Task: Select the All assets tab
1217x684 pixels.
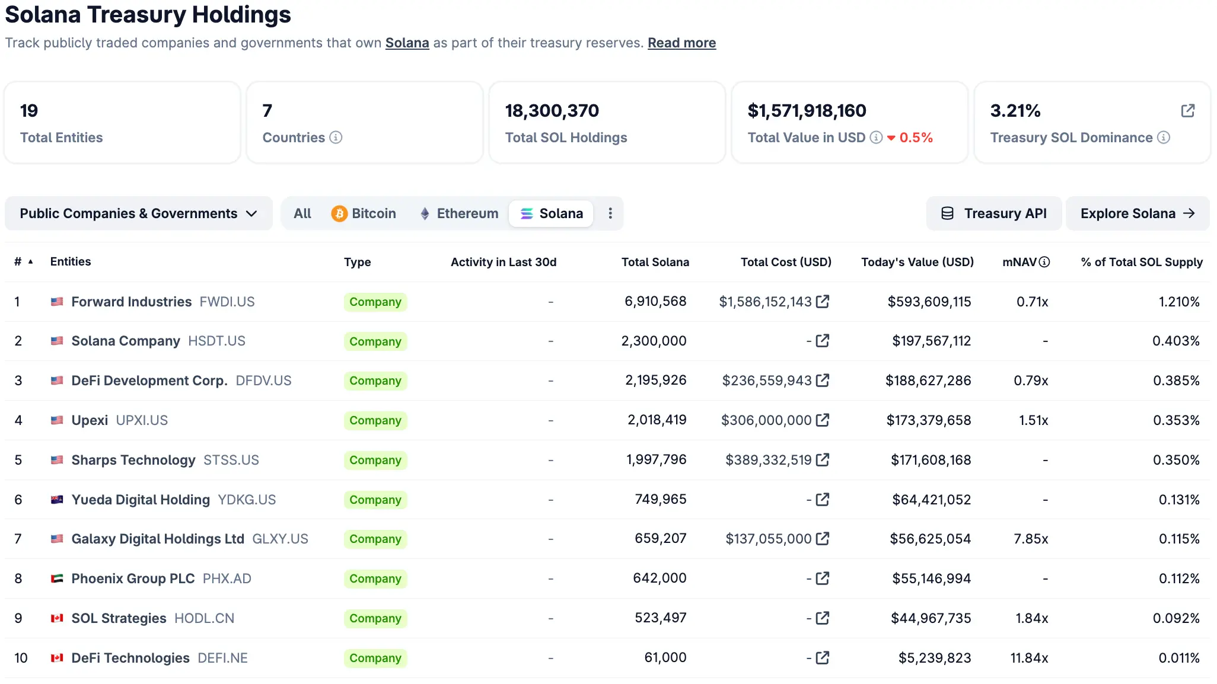Action: click(x=302, y=213)
